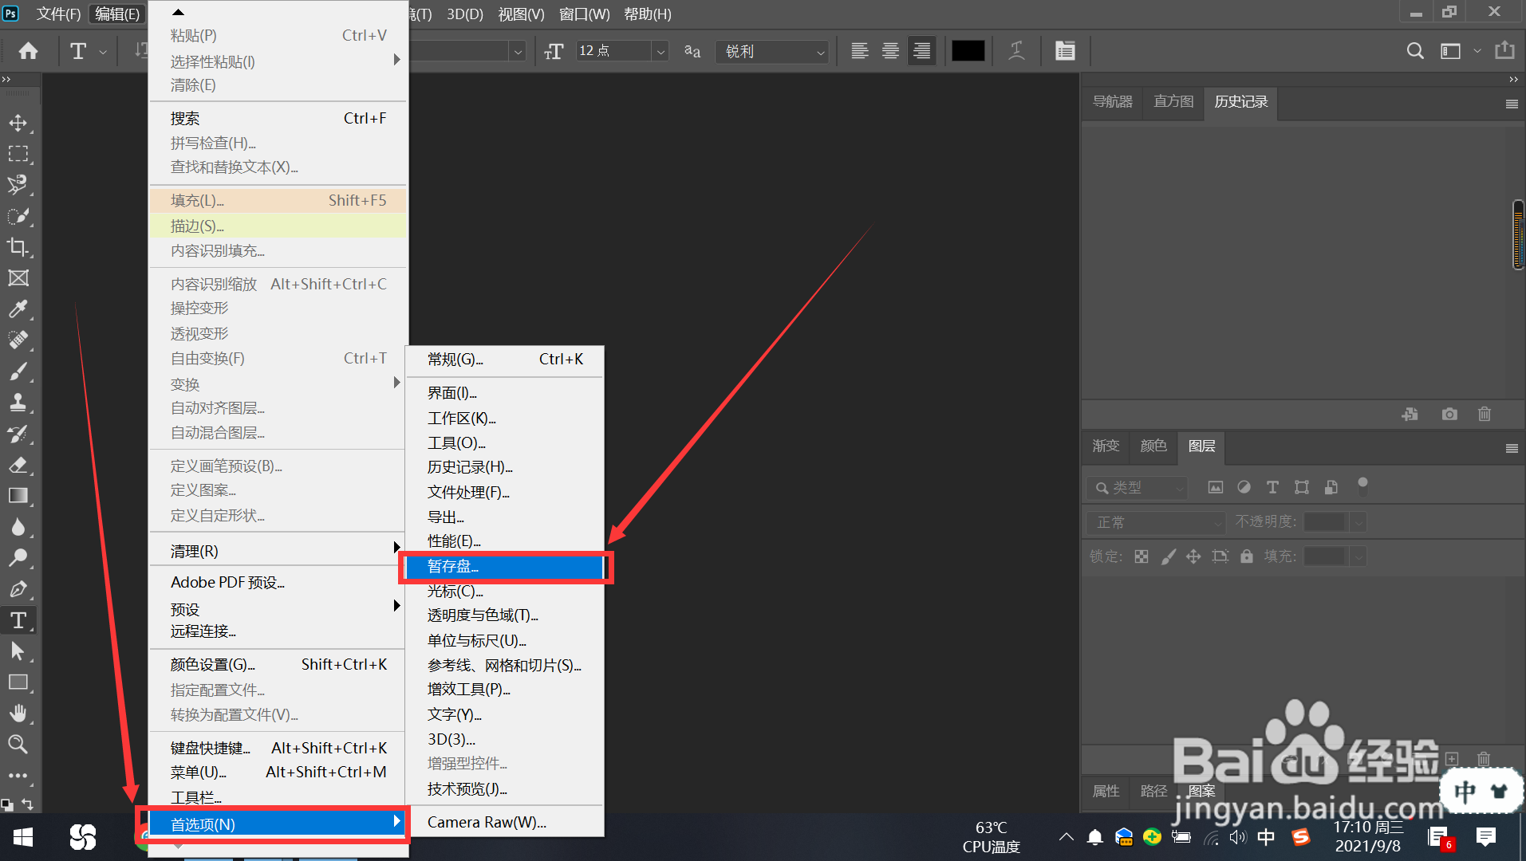Open the Windows Start button
Image resolution: width=1526 pixels, height=861 pixels.
(23, 837)
